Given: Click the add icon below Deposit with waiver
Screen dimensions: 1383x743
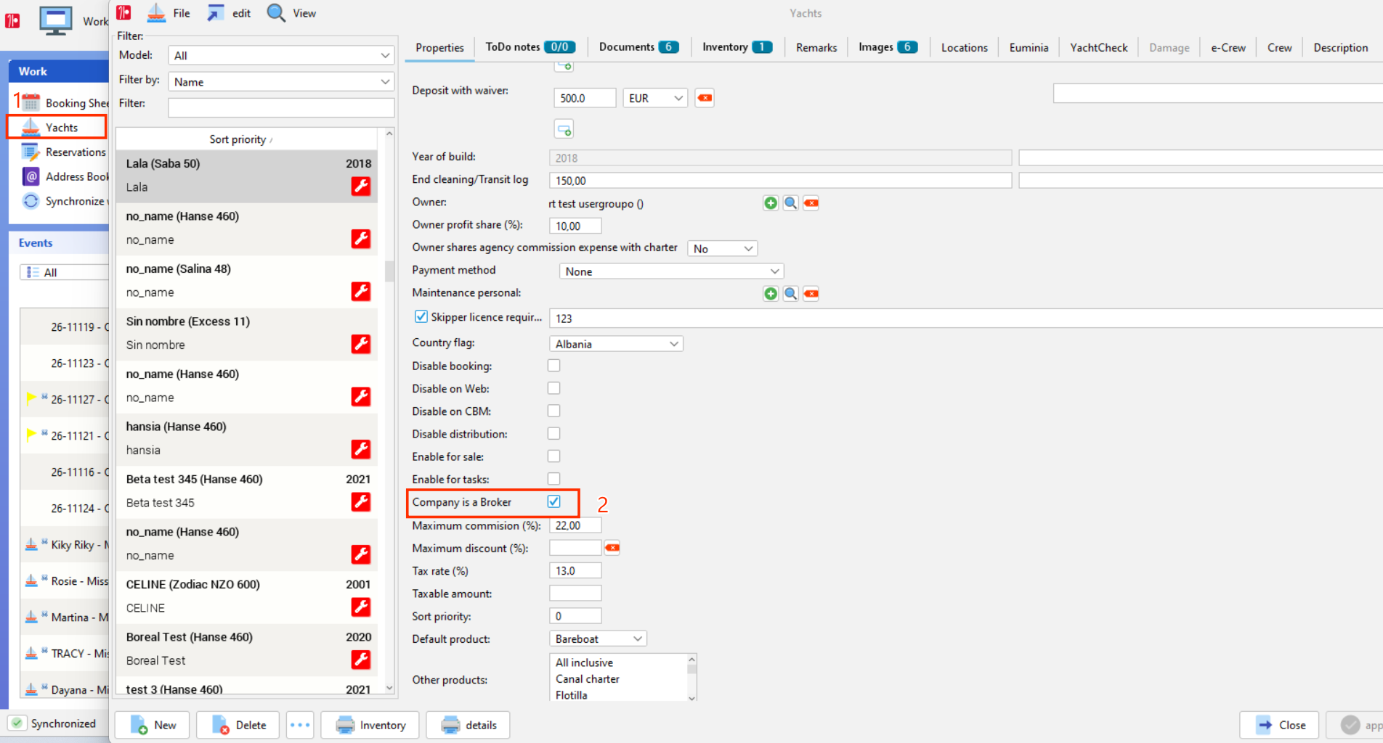Looking at the screenshot, I should (x=564, y=130).
